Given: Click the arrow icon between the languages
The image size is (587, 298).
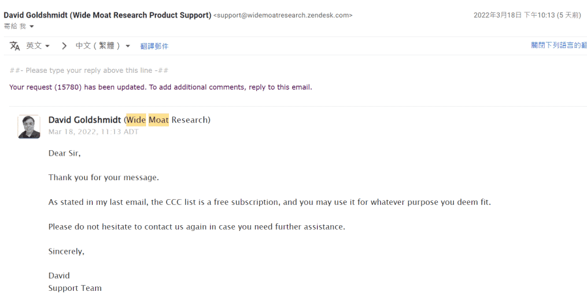Looking at the screenshot, I should 64,46.
